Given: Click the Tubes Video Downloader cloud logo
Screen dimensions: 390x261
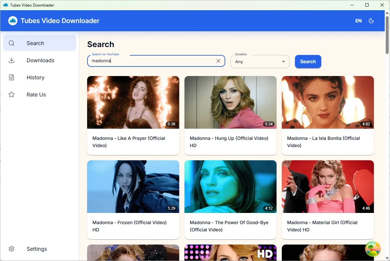Looking at the screenshot, I should [13, 21].
